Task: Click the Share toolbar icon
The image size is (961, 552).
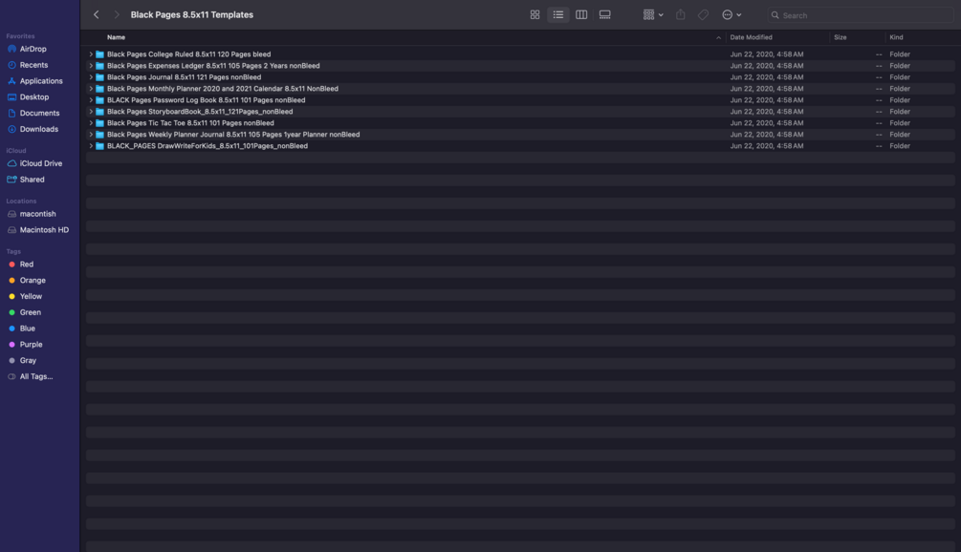Action: (x=680, y=14)
